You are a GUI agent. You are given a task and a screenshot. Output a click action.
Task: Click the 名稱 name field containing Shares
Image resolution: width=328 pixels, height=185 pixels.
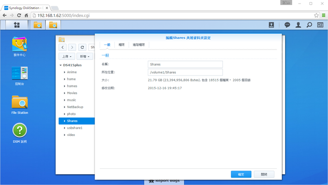[x=185, y=64]
